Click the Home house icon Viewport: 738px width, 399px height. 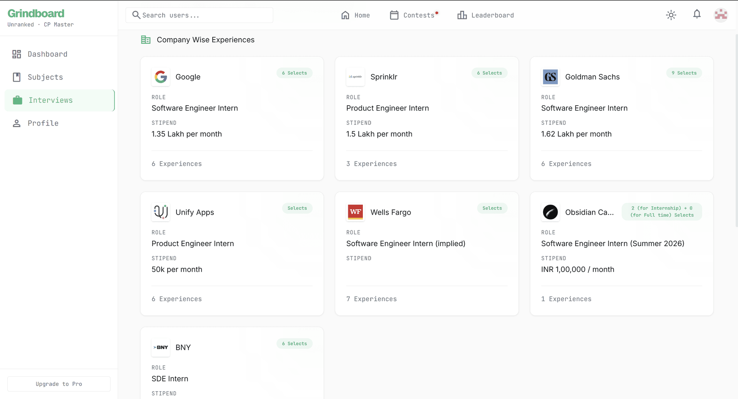coord(345,15)
